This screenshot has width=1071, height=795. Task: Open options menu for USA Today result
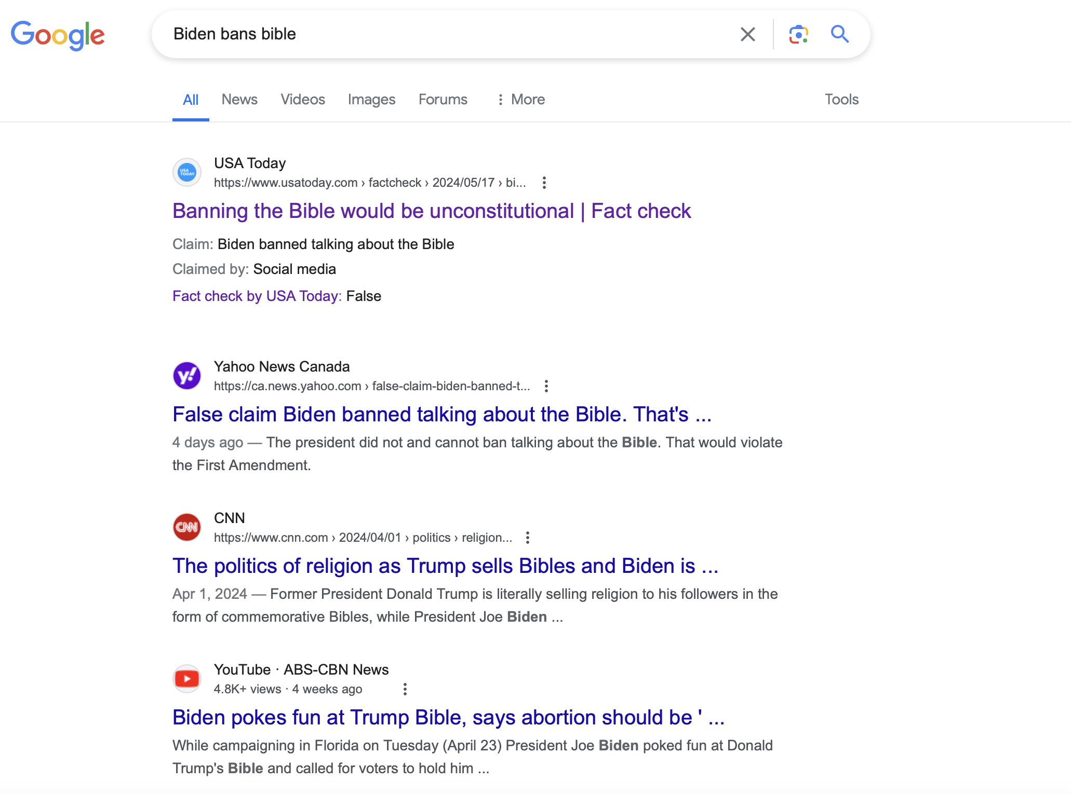544,183
